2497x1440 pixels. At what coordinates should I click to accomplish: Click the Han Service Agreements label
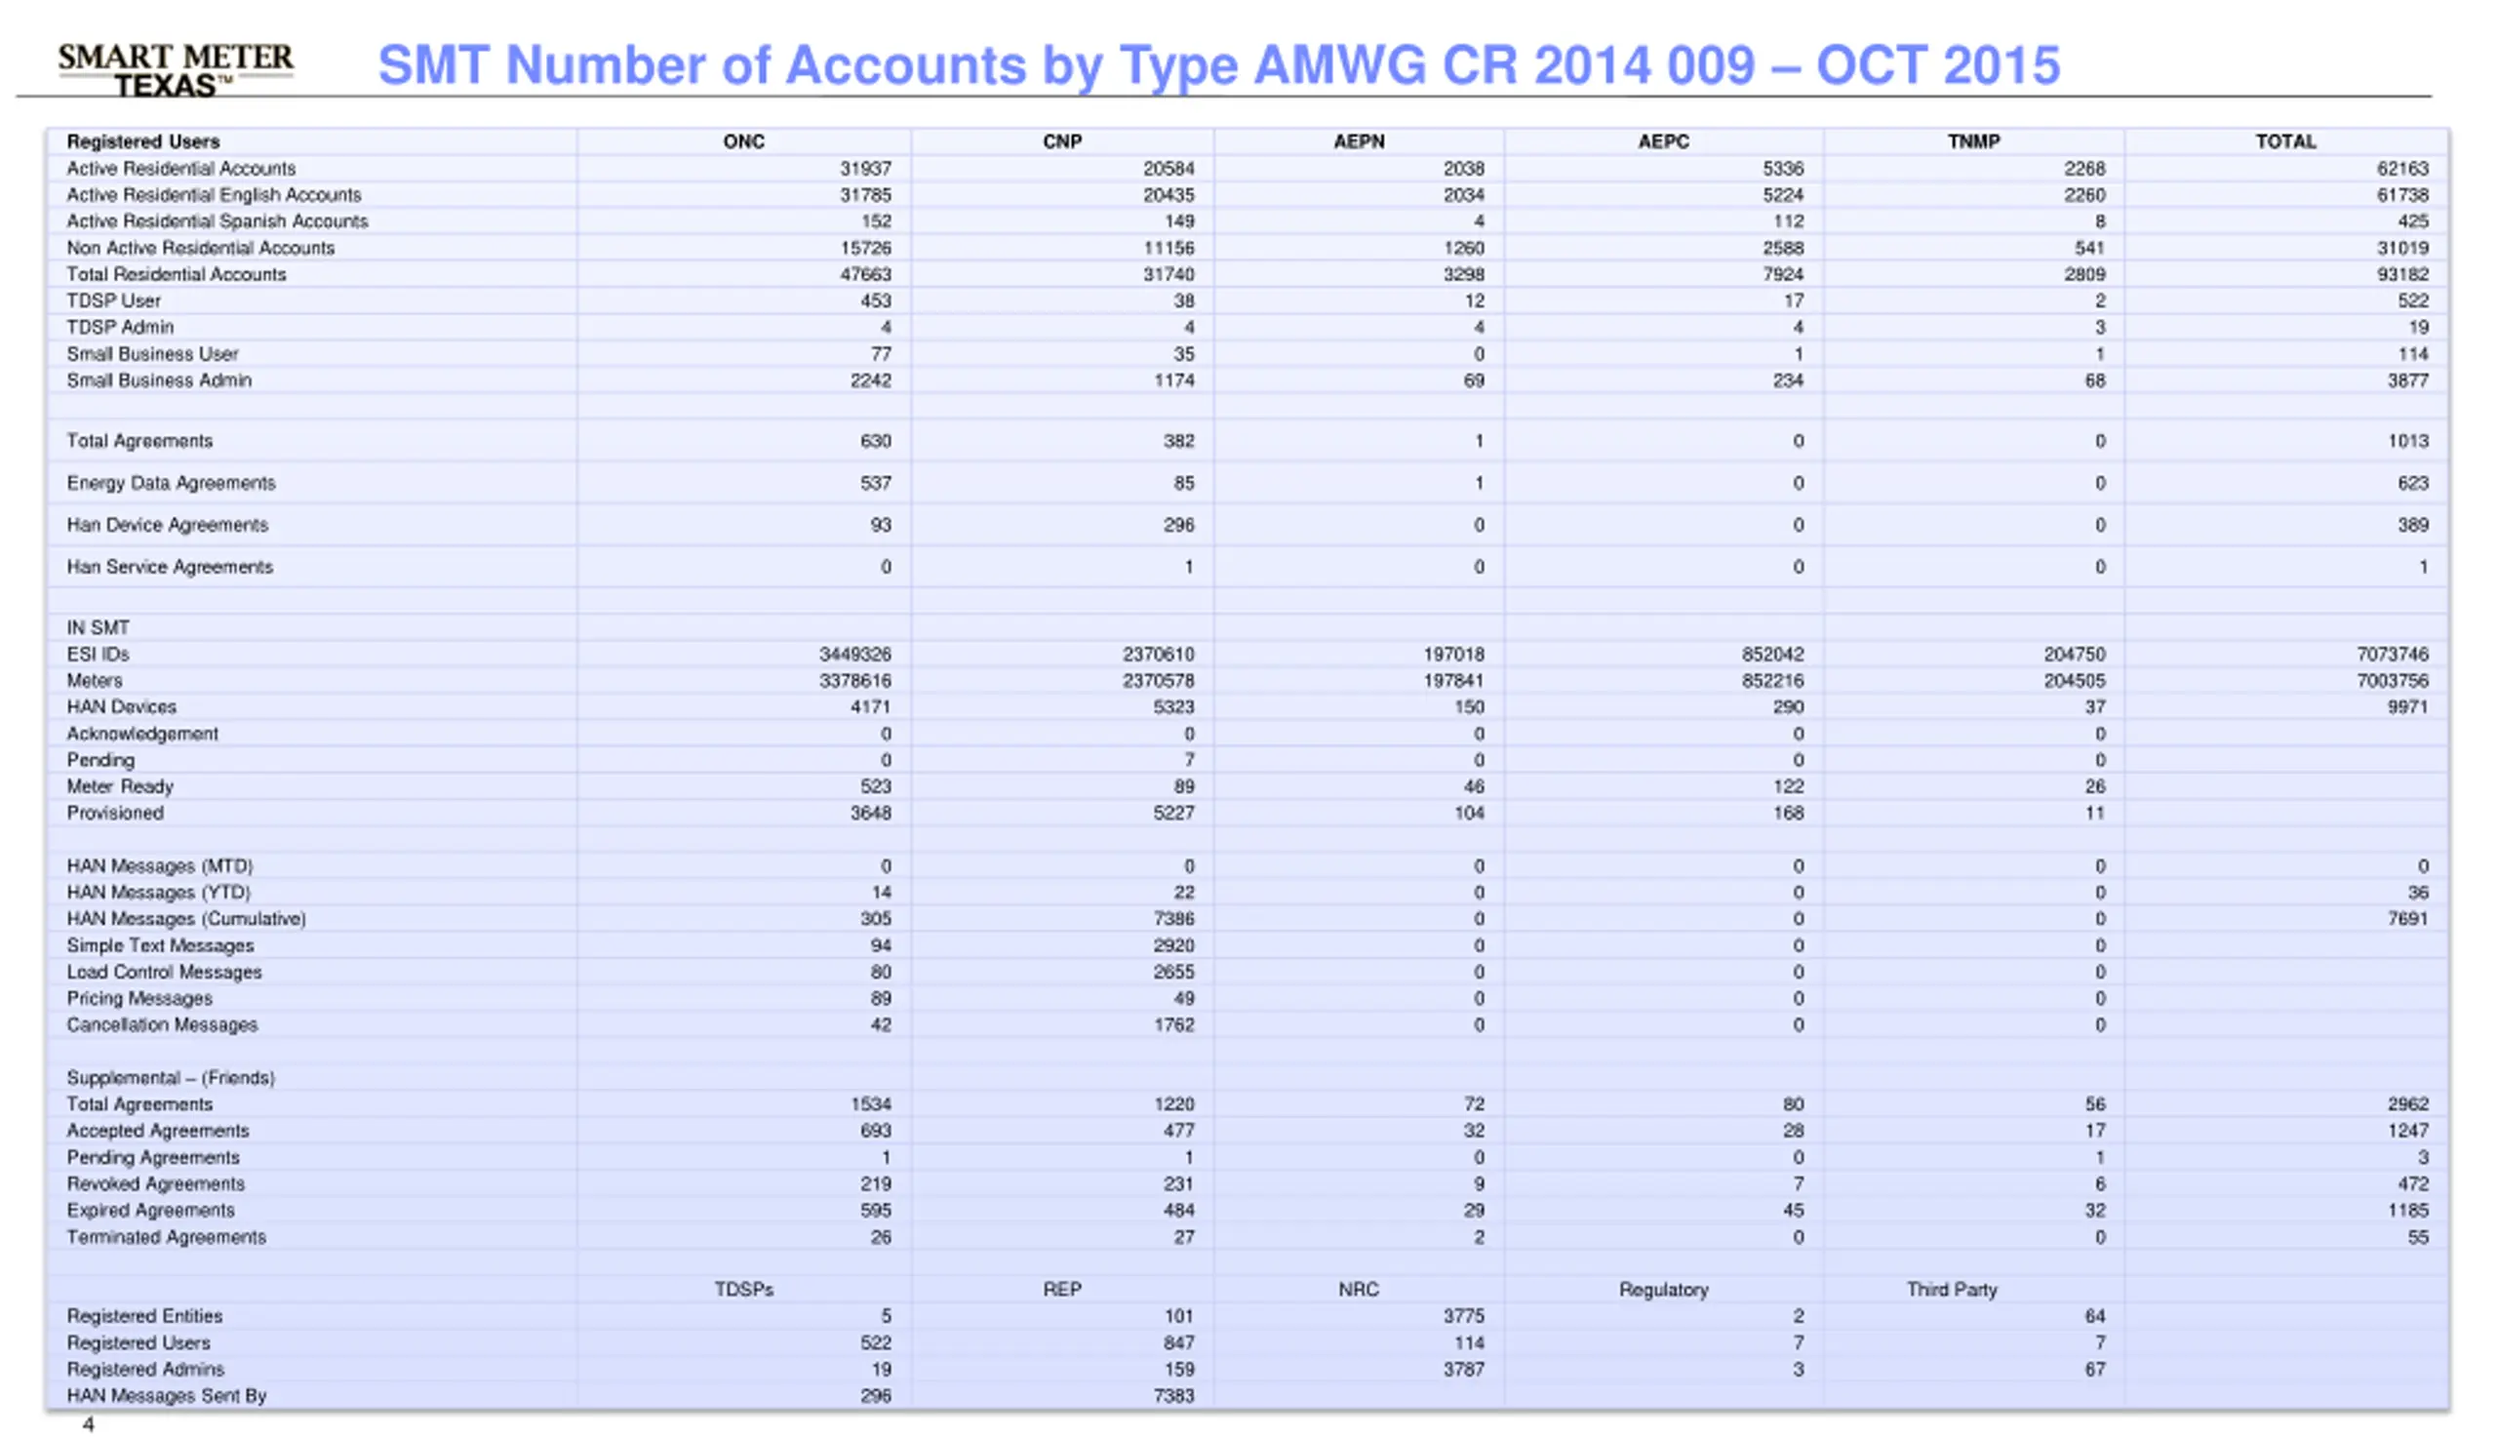[x=169, y=567]
